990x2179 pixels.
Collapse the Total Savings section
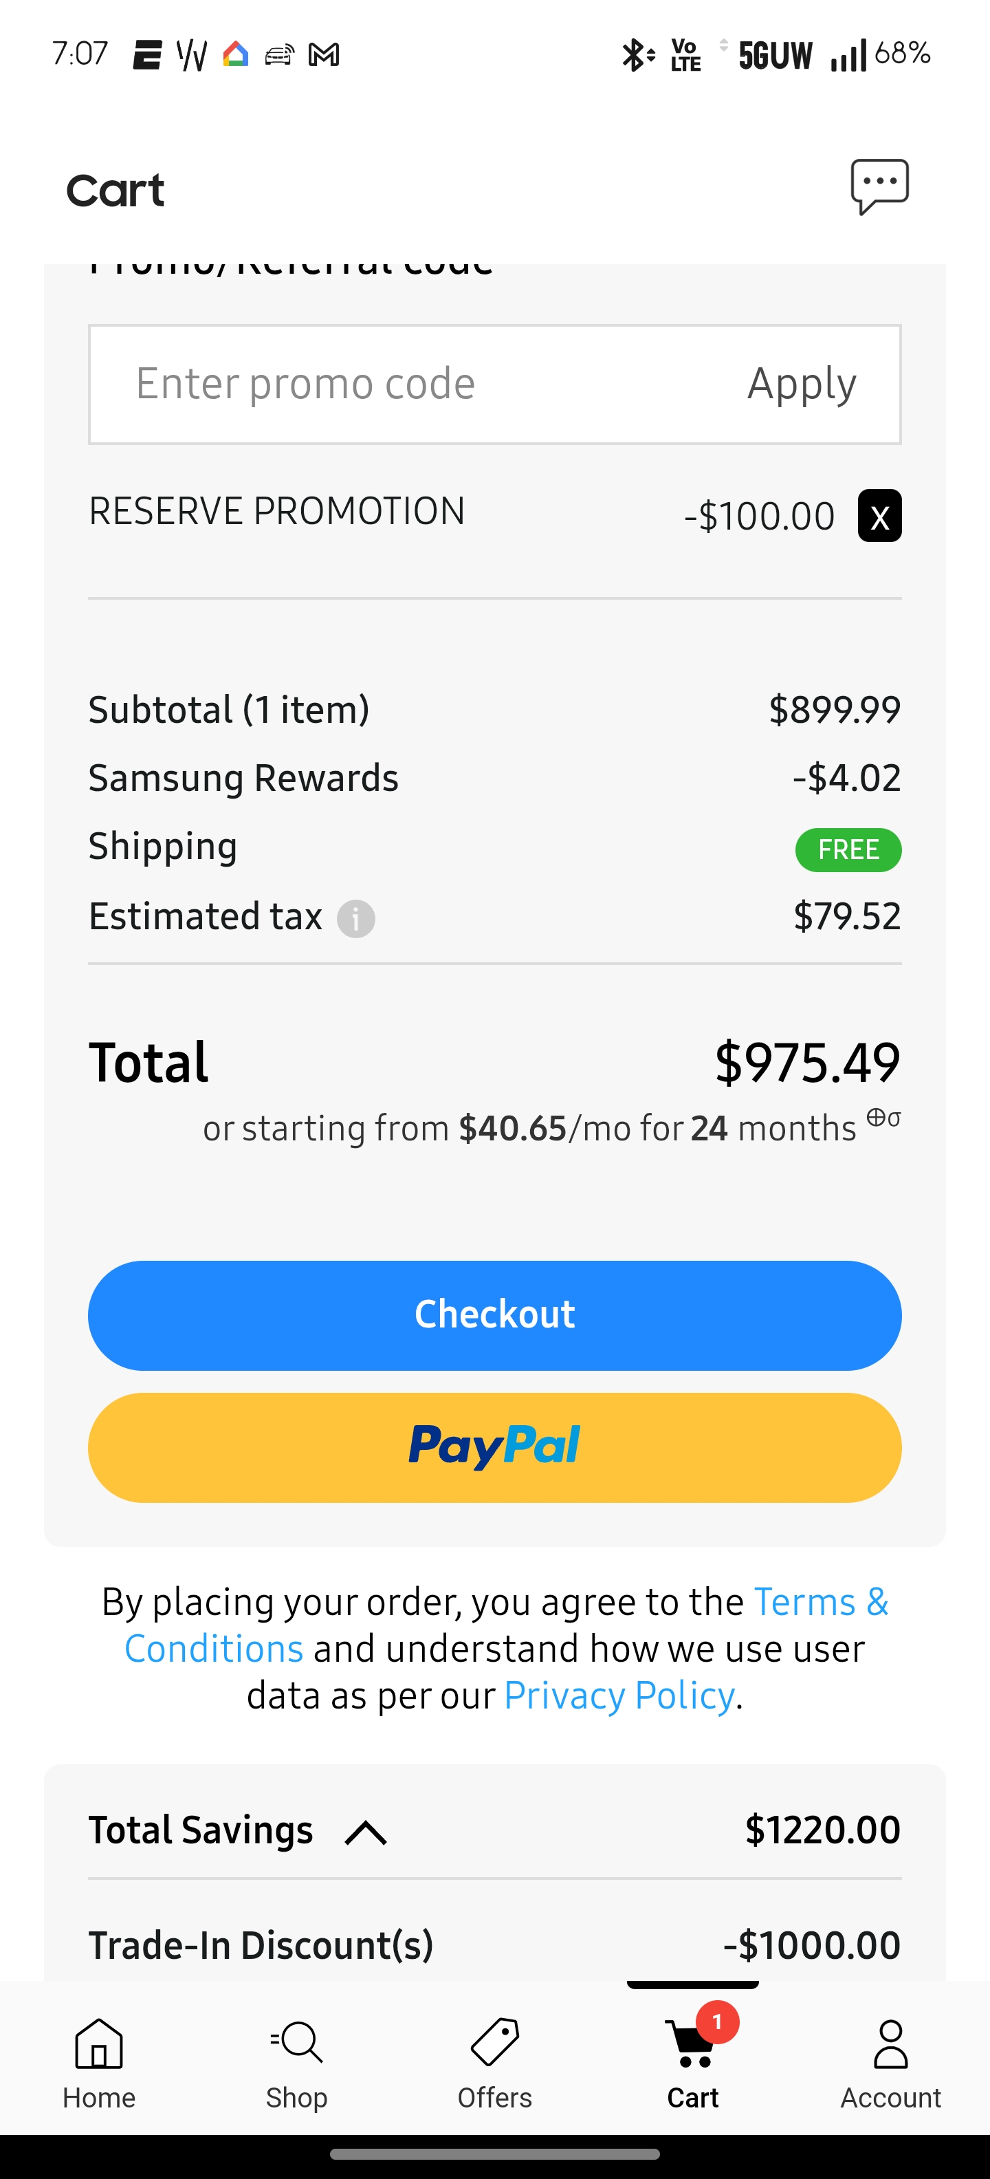click(366, 1833)
